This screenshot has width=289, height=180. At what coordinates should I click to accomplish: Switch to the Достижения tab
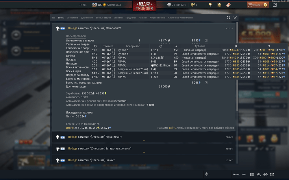click(87, 18)
